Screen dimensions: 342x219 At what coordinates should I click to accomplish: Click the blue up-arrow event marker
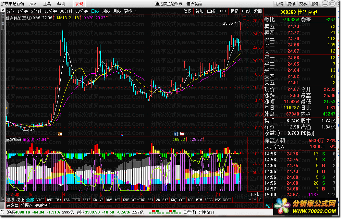(122, 135)
